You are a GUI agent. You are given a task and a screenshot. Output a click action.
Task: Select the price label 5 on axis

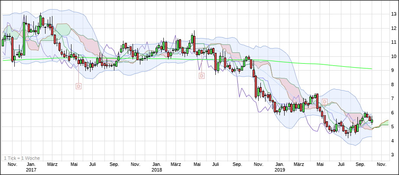393,126
